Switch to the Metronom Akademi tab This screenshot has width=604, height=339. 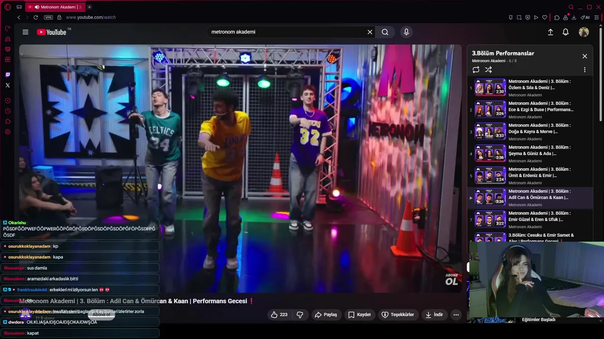click(55, 7)
